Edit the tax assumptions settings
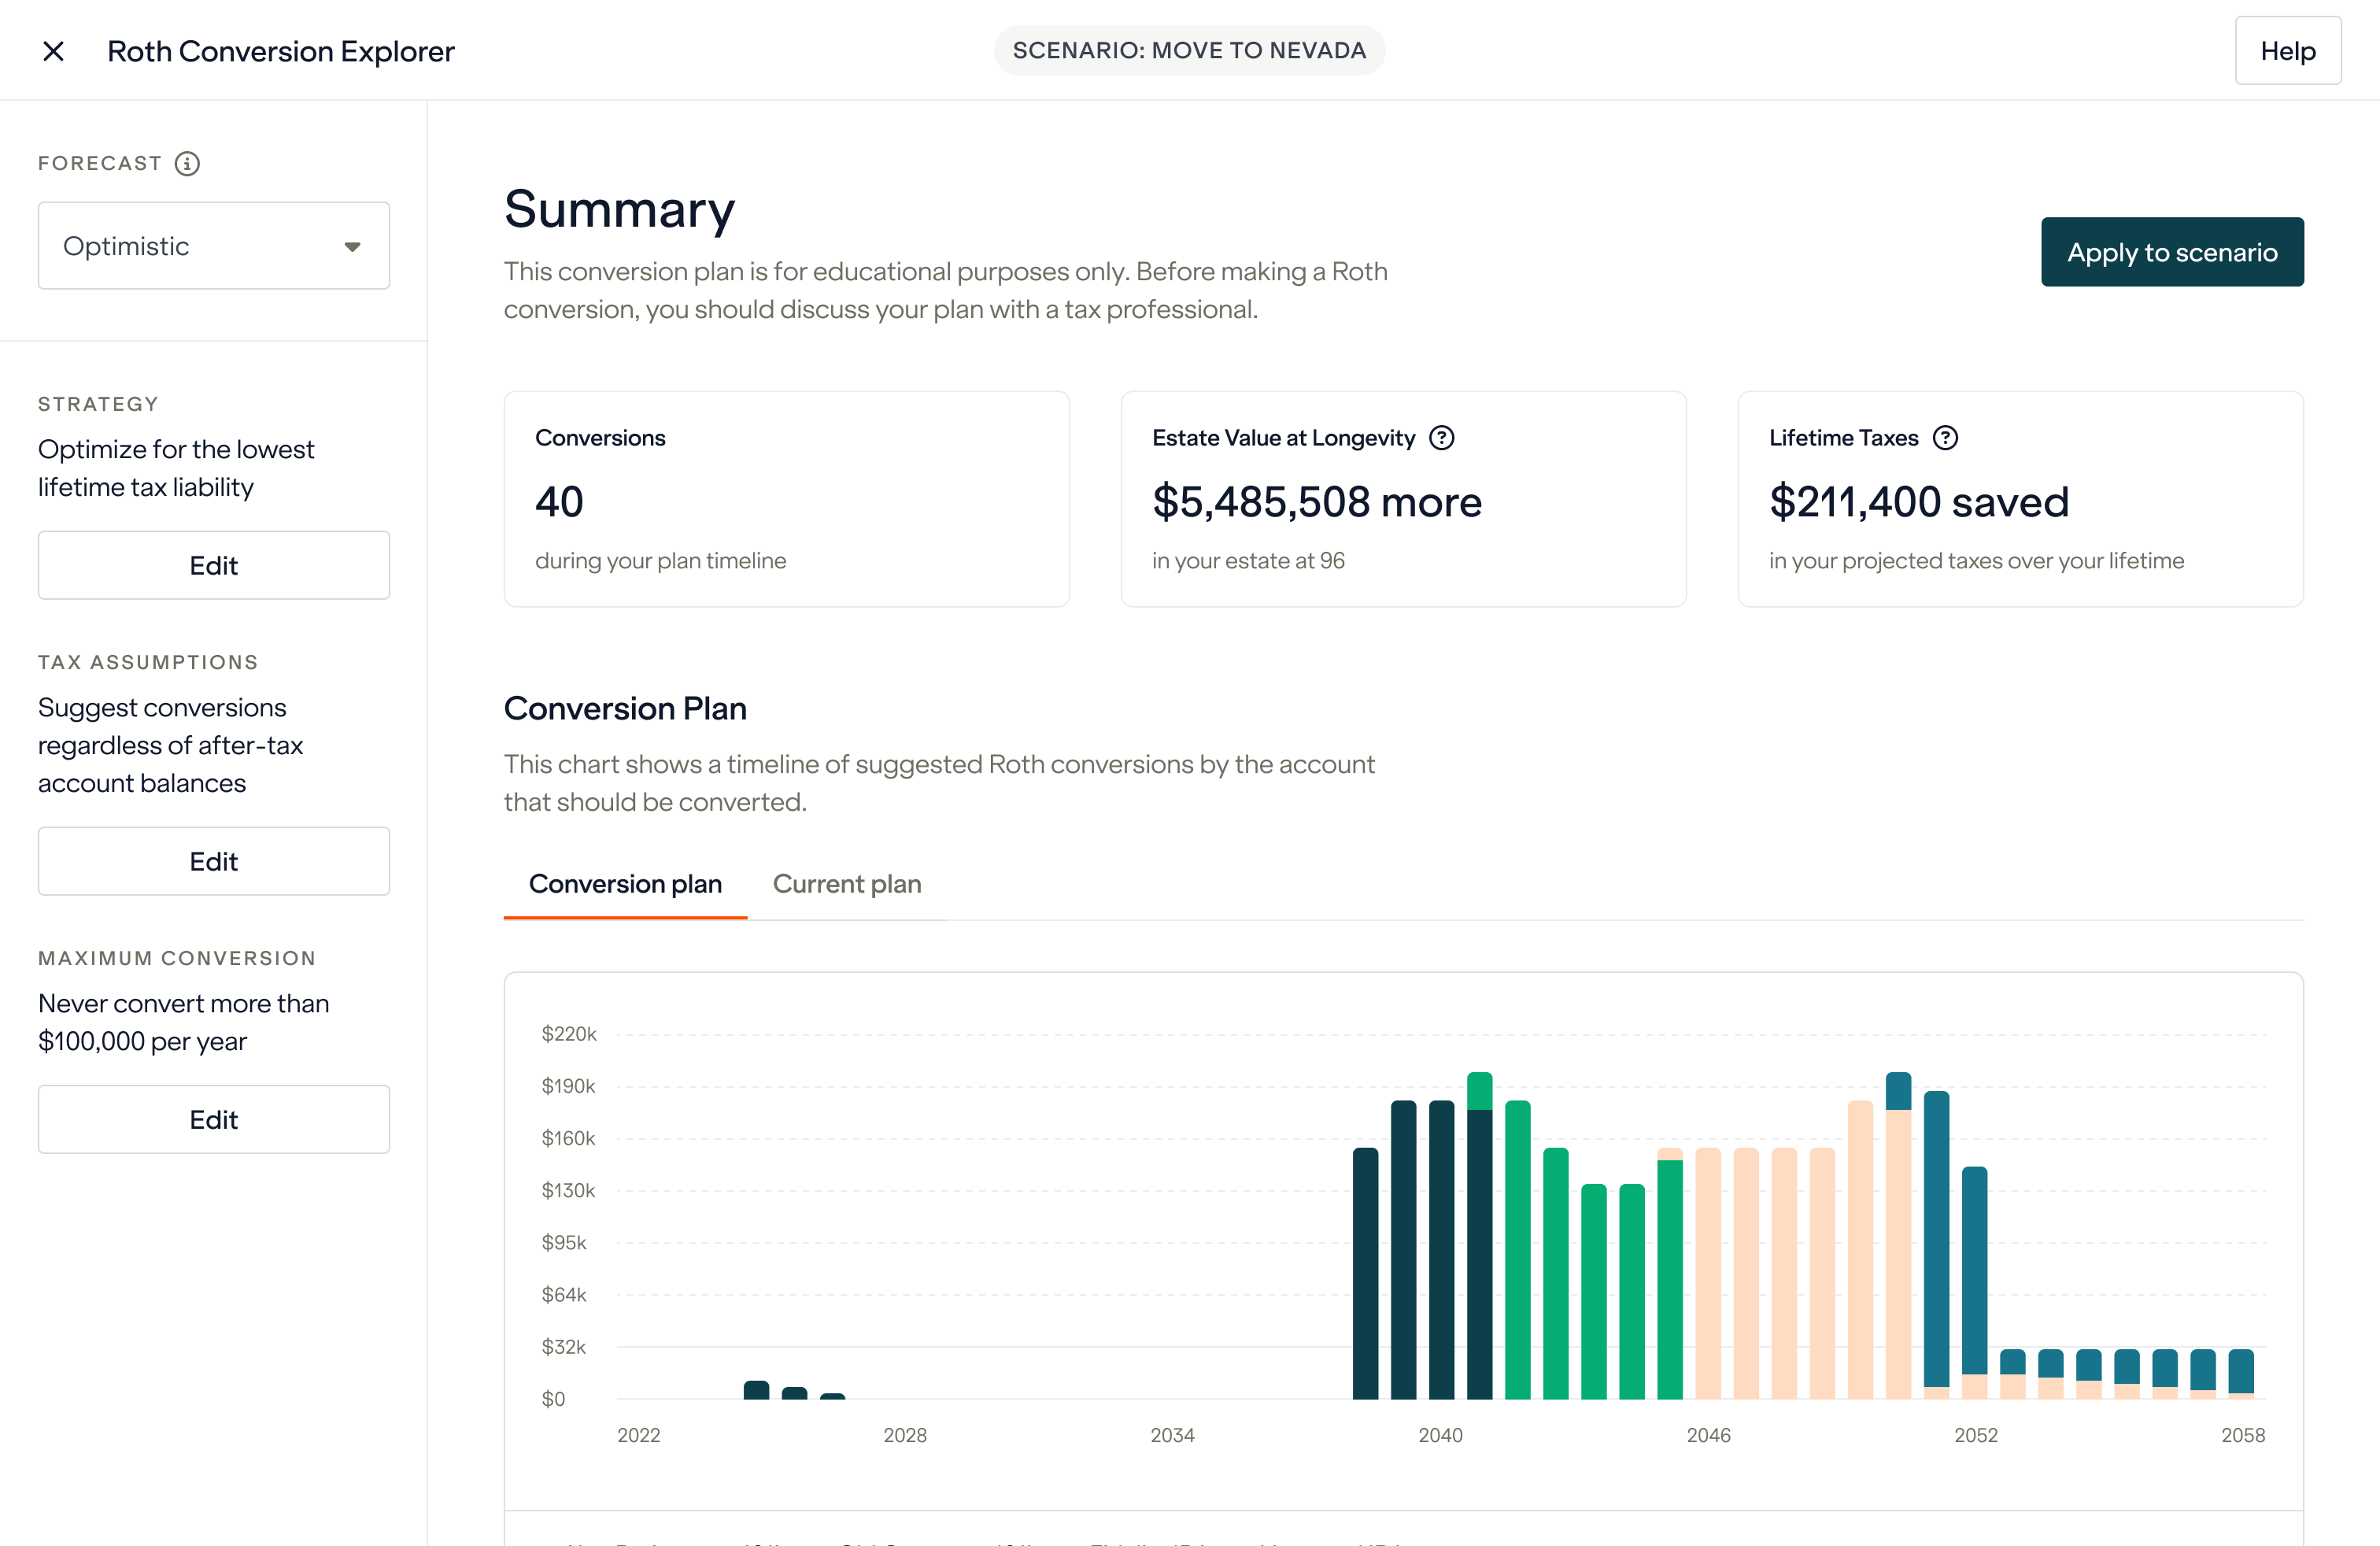Viewport: 2380px width, 1546px height. pos(213,861)
